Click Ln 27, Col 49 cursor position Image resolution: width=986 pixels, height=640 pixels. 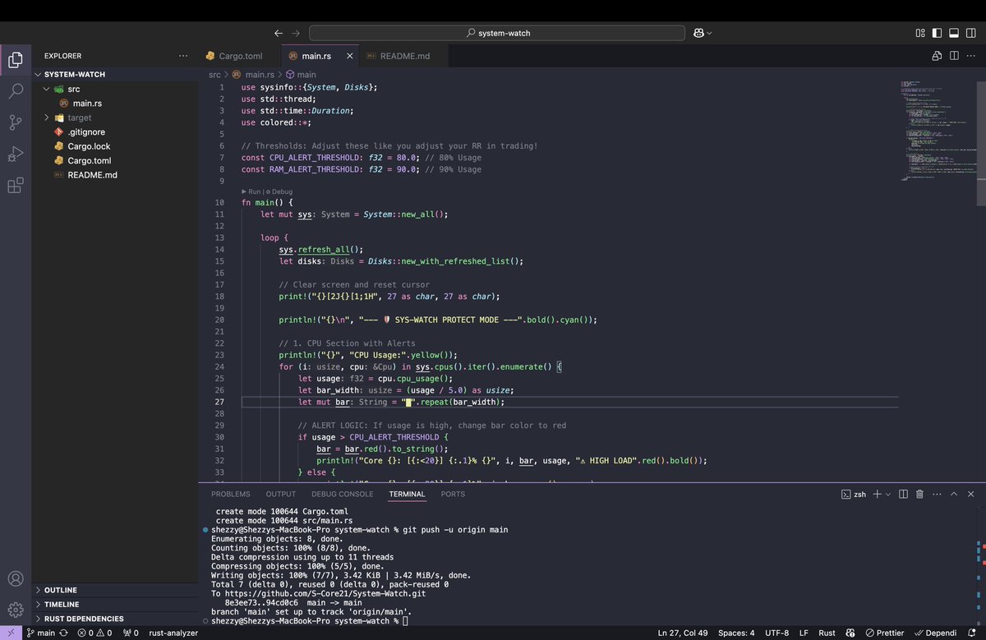click(x=683, y=633)
